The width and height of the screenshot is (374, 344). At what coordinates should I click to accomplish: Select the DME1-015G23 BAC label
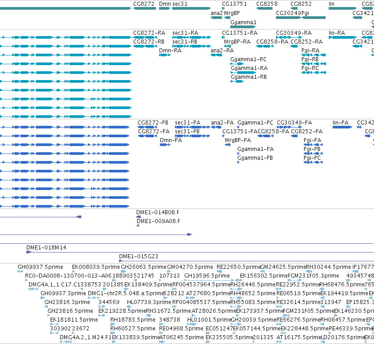[x=138, y=256]
